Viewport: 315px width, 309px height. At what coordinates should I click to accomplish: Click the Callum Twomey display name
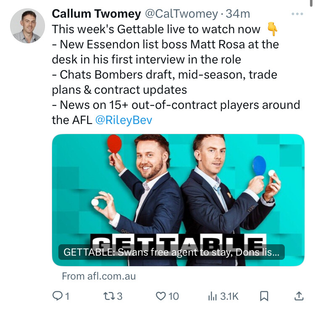click(x=97, y=14)
